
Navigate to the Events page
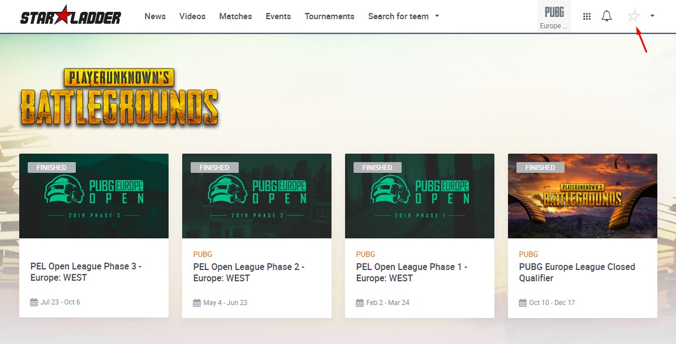(278, 16)
